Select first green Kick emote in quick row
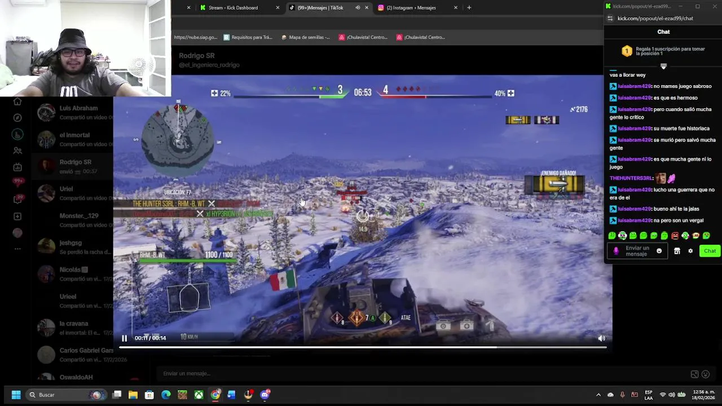The width and height of the screenshot is (722, 406). [612, 236]
